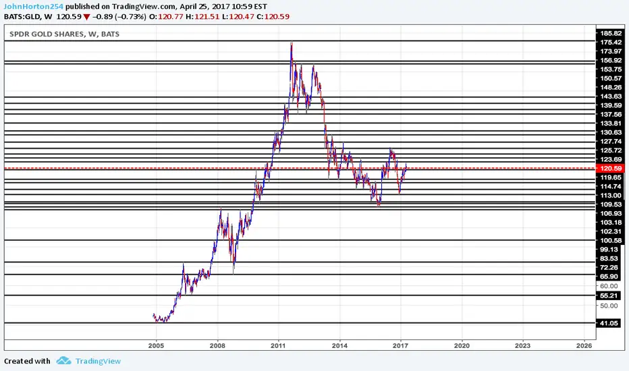Click the TradingView cloud logo icon
Image resolution: width=629 pixels, height=371 pixels.
click(x=63, y=361)
